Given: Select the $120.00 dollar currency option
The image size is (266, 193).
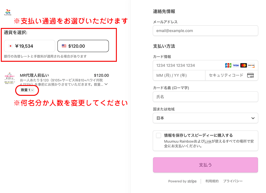Looking at the screenshot, I should click(83, 46).
